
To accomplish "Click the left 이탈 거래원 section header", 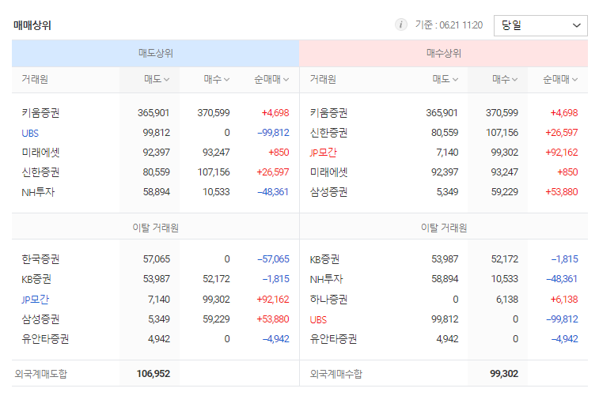I will (155, 228).
